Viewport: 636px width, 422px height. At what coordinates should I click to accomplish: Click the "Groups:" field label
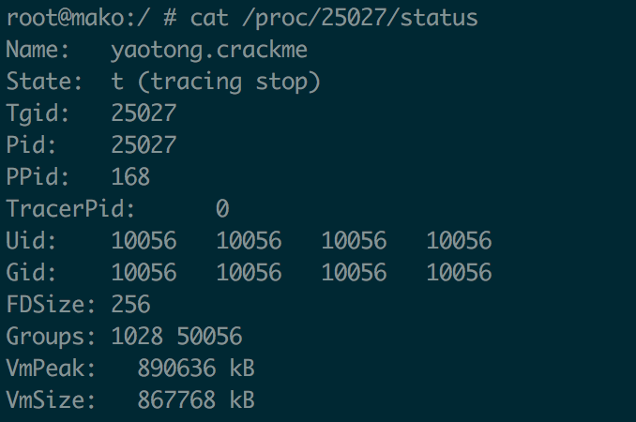(x=51, y=337)
